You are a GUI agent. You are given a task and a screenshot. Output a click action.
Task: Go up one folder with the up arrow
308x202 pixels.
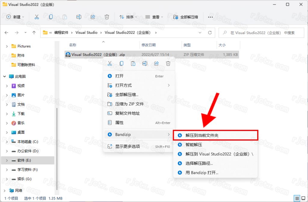click(x=34, y=33)
